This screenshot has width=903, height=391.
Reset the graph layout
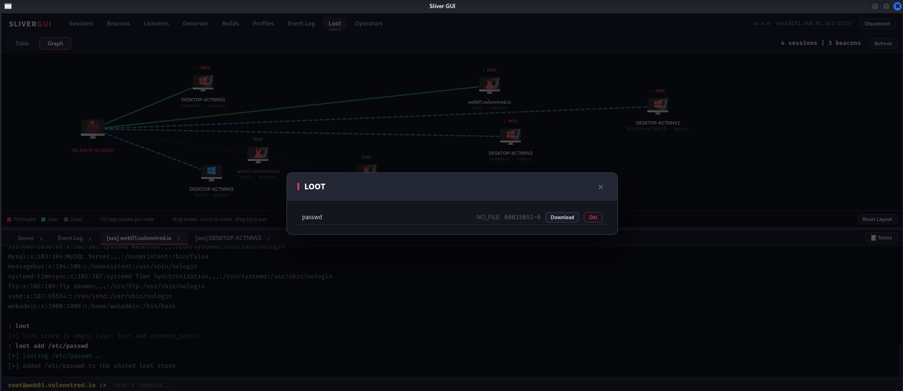point(877,219)
